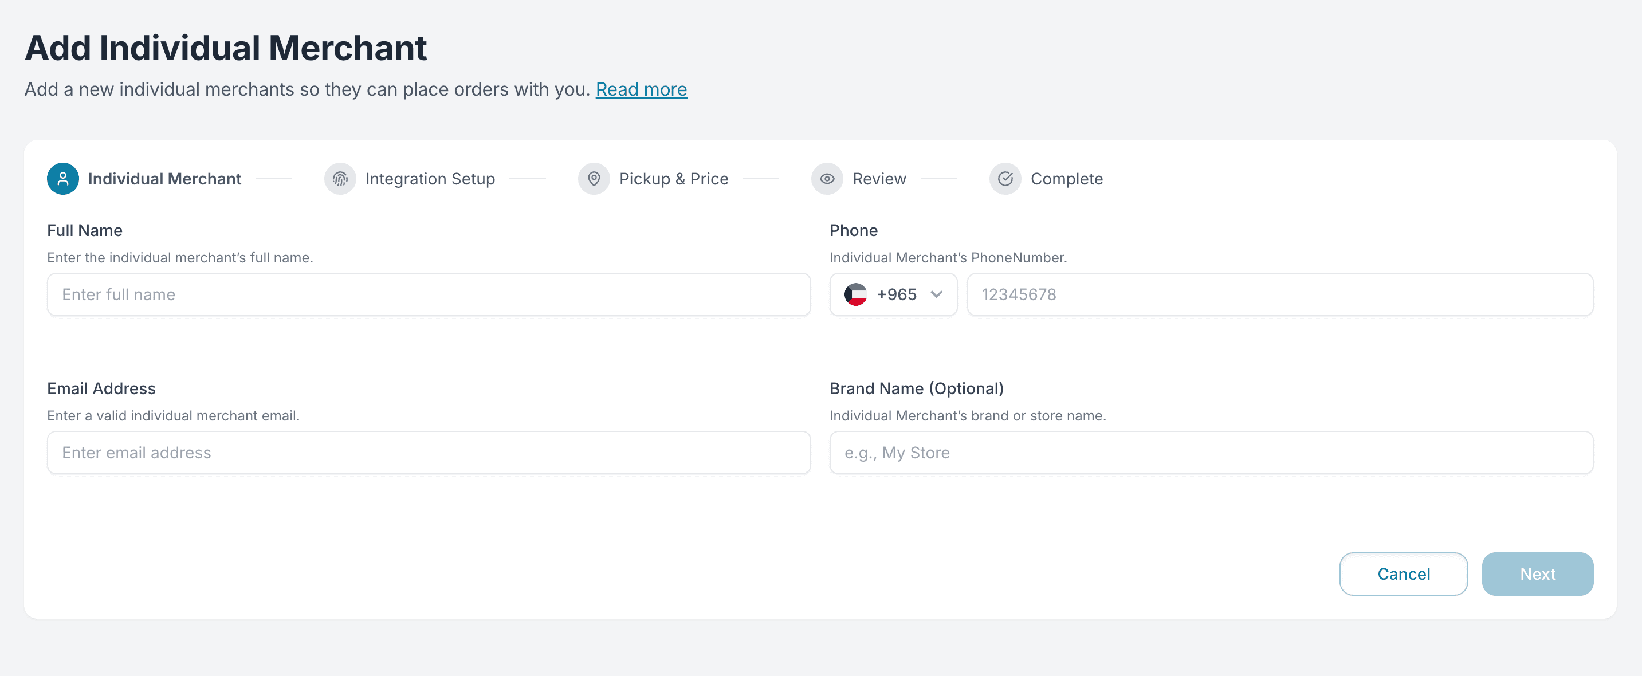This screenshot has width=1642, height=676.
Task: Click the map pin Pickup & Price icon
Action: [x=594, y=179]
